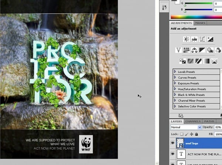Add a Color Balance adjustment

click(x=194, y=50)
